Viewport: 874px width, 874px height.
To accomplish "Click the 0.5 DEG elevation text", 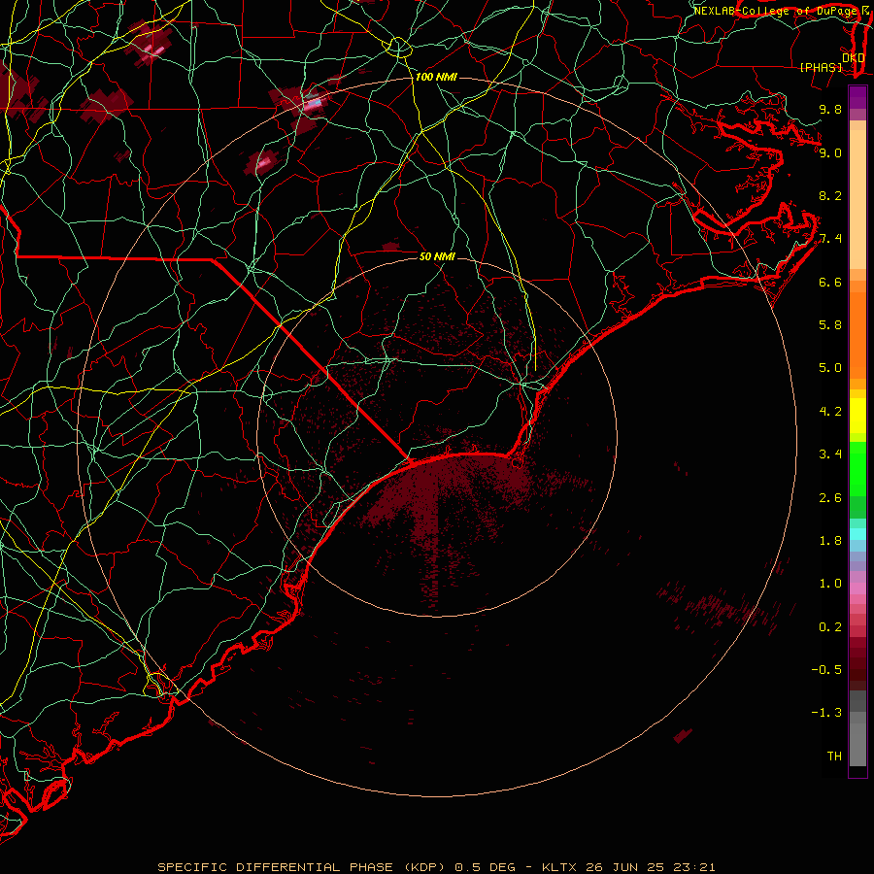I will [487, 867].
